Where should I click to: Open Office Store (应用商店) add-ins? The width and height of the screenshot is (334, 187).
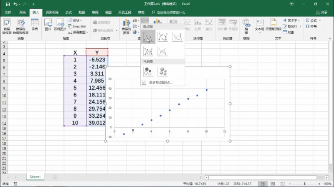coord(101,23)
